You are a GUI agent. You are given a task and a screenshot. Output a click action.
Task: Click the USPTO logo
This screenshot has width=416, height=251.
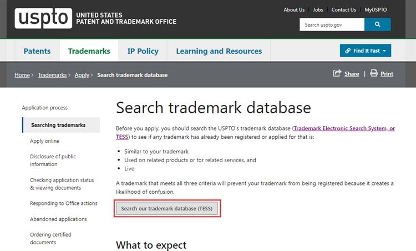point(43,18)
